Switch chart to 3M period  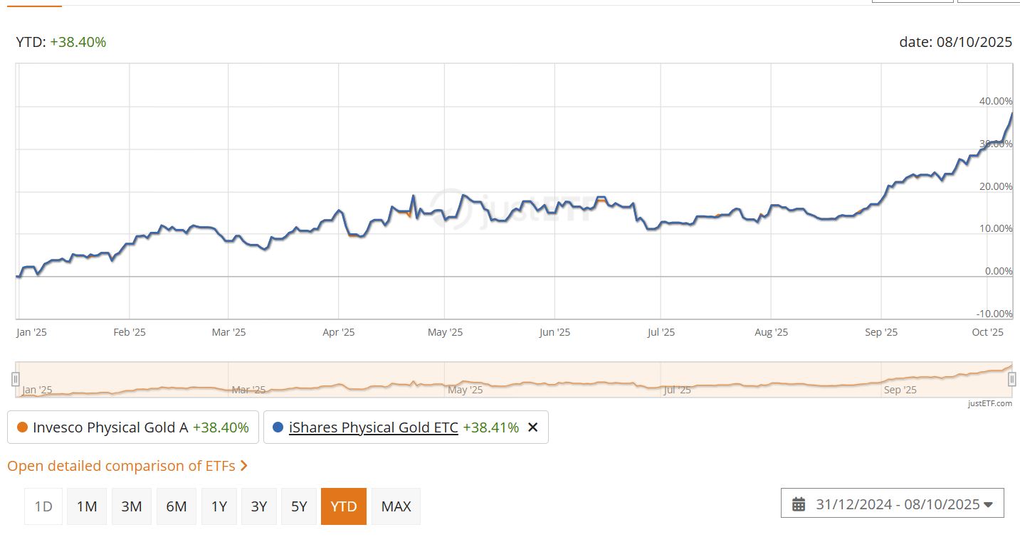click(132, 506)
